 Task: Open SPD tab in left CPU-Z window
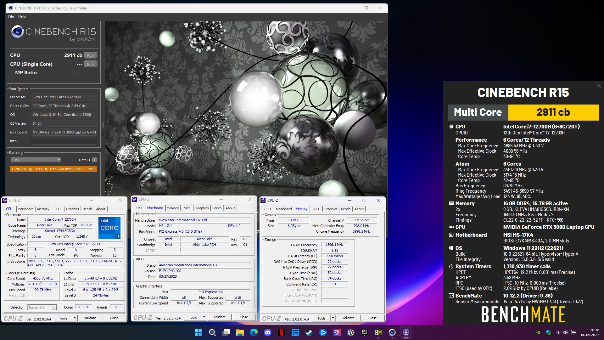58,209
